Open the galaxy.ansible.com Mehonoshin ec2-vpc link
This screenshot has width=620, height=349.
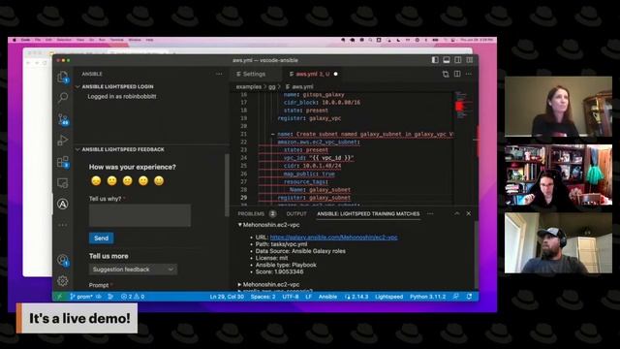(333, 238)
